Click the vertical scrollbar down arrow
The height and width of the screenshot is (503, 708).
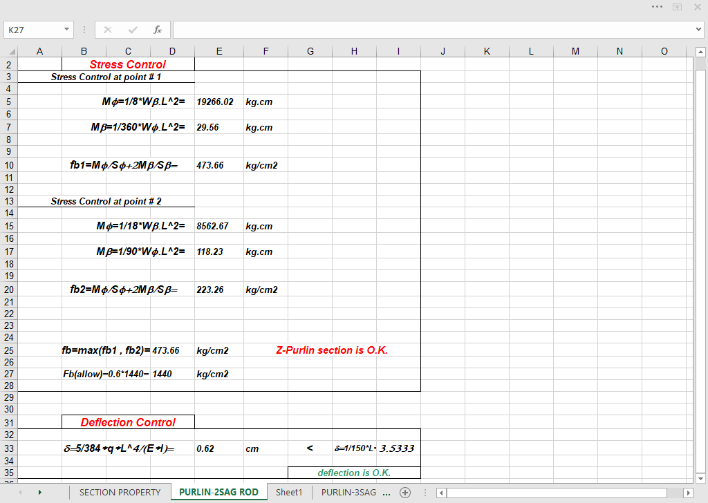pos(700,479)
